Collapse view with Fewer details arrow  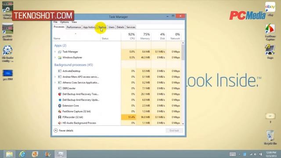point(56,131)
